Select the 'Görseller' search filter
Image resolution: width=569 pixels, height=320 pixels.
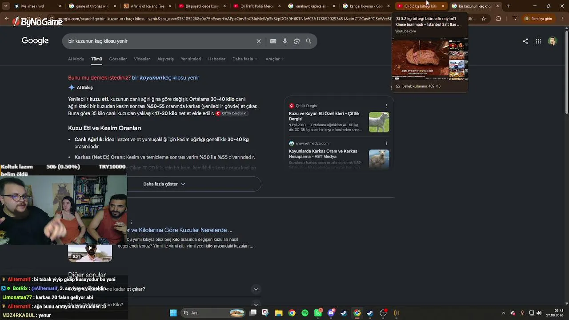[118, 59]
